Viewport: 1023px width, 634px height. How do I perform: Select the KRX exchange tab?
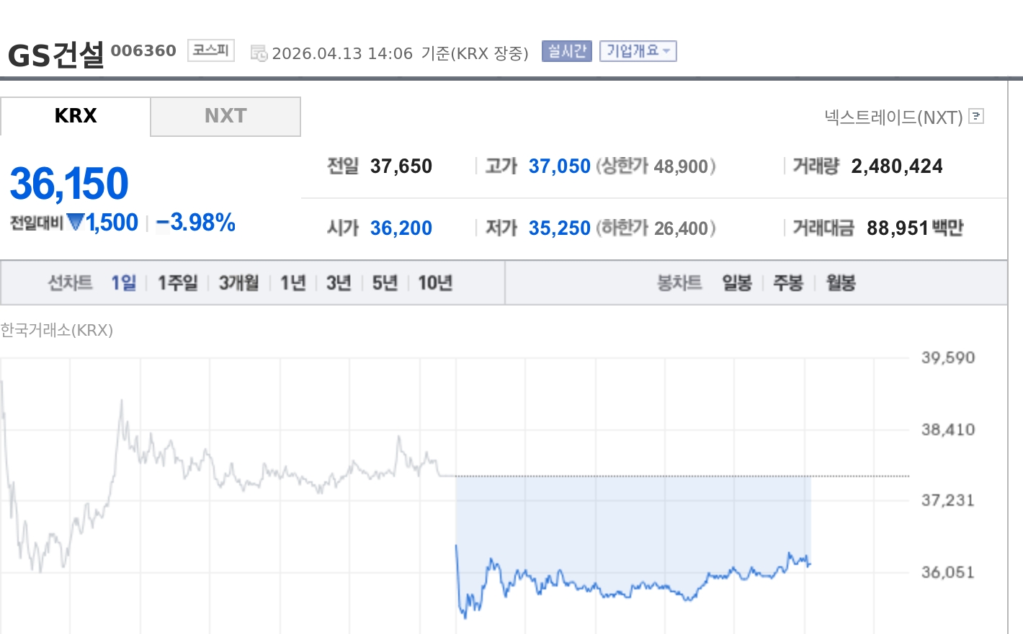(x=75, y=116)
